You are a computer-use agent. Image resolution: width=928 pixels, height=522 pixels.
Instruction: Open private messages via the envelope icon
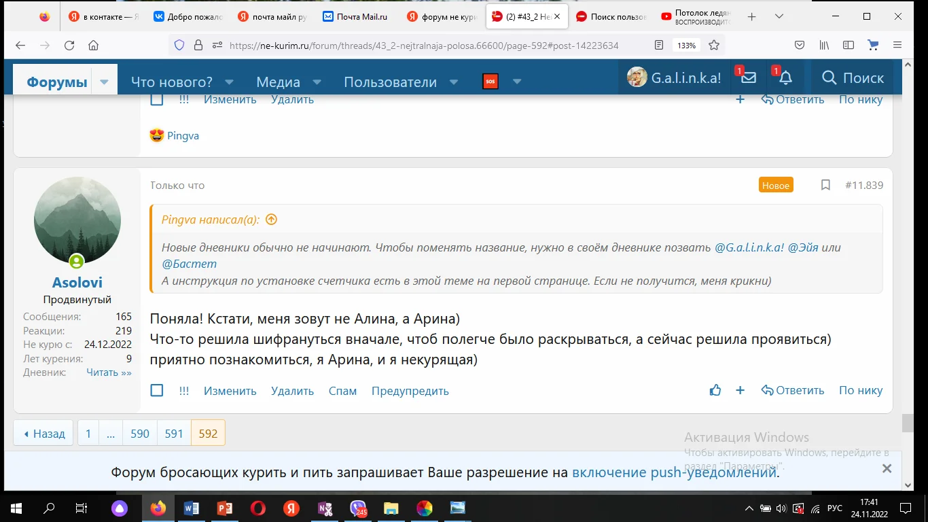[747, 77]
